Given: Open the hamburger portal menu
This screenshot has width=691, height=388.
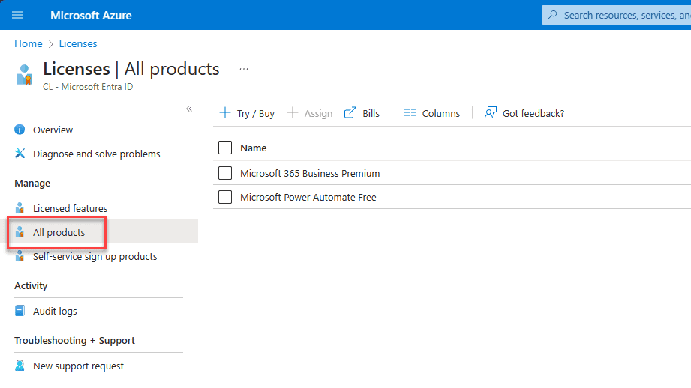Looking at the screenshot, I should click(x=17, y=16).
